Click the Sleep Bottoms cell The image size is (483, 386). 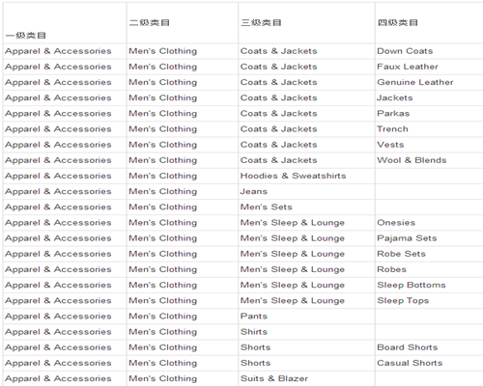click(x=429, y=286)
